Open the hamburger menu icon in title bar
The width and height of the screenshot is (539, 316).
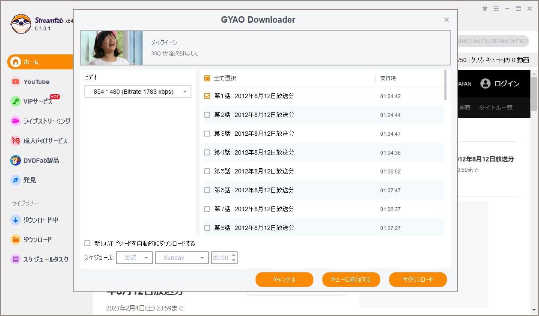(x=496, y=8)
